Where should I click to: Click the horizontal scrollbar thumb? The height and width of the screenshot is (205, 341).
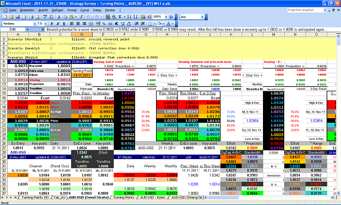click(x=223, y=197)
